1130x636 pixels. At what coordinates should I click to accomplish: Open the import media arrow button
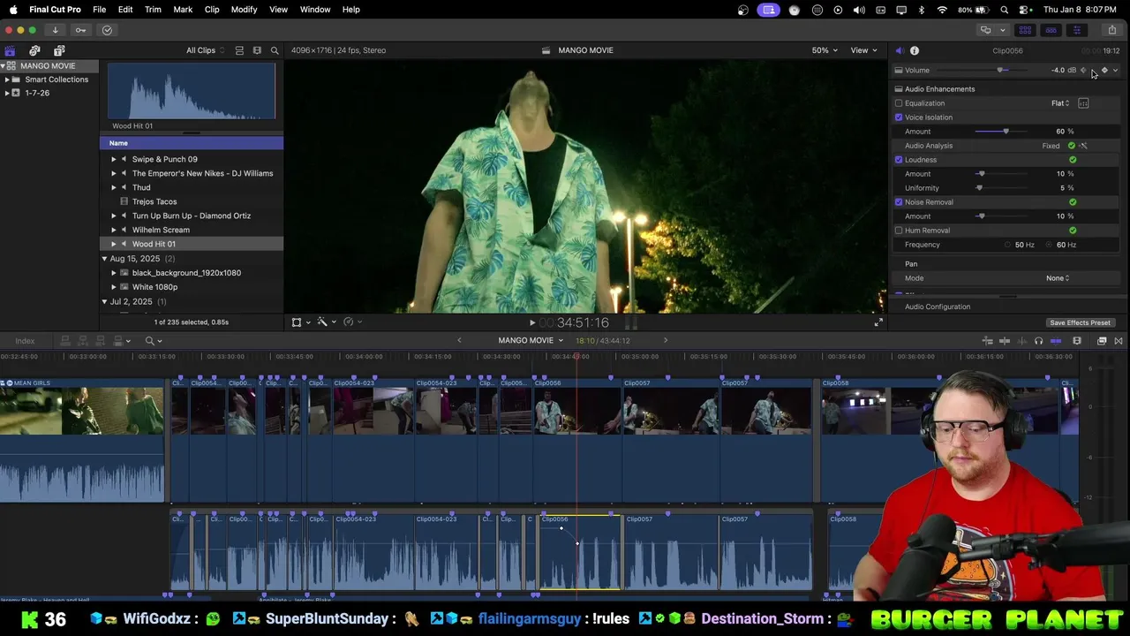point(55,30)
